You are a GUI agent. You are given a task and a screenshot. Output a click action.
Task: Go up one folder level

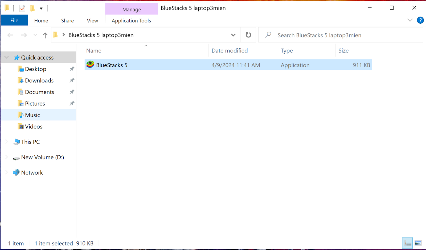tap(45, 35)
